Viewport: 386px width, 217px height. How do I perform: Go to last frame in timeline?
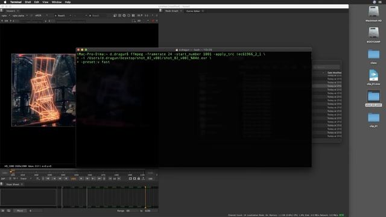(x=99, y=178)
